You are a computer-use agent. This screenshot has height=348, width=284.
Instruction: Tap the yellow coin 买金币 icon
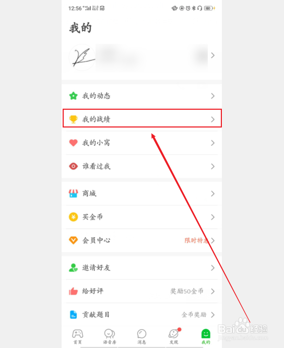[x=74, y=217]
